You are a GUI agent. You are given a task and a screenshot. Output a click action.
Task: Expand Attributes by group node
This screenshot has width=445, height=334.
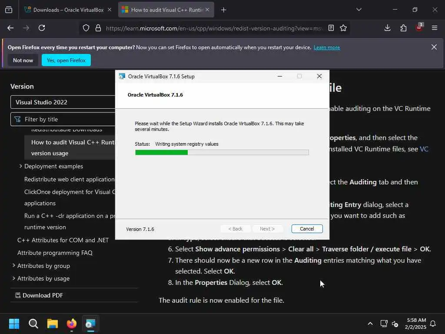click(x=13, y=266)
